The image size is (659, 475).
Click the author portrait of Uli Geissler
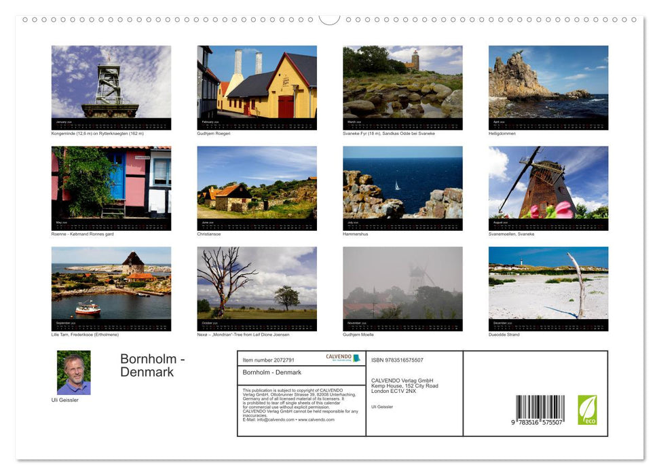click(x=73, y=372)
